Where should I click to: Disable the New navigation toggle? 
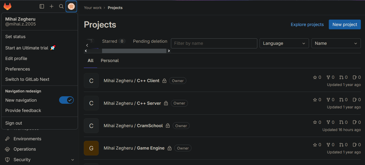[x=66, y=100]
